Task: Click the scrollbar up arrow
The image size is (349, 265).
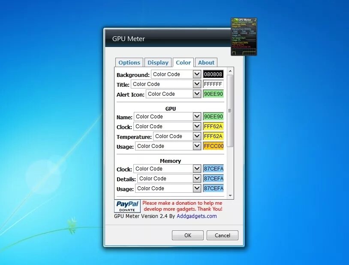Action: [x=230, y=71]
